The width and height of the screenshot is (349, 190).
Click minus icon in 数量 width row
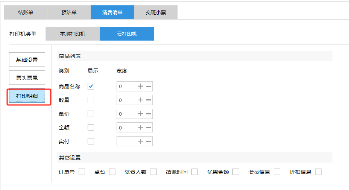coord(149,100)
